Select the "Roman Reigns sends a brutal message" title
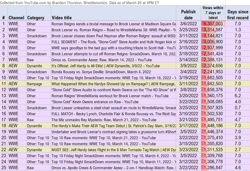This screenshot has height=171, width=250. coord(114,24)
